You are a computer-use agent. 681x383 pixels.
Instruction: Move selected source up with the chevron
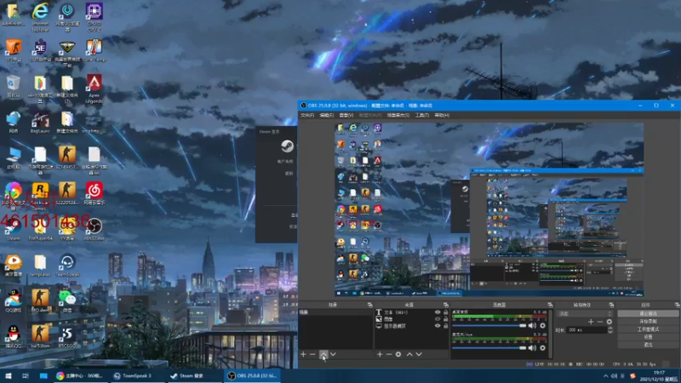click(x=409, y=354)
